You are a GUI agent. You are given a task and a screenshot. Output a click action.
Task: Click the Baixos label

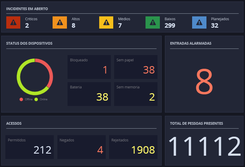[x=170, y=19]
